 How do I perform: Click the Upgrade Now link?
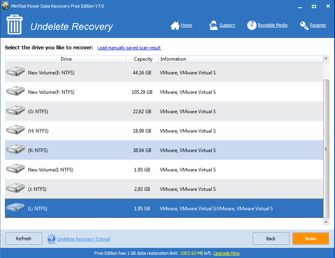[x=227, y=253]
